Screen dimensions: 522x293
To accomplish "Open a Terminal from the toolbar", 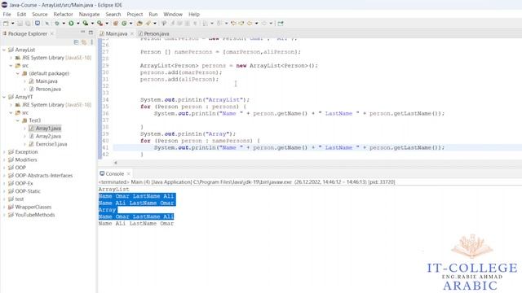I will pyautogui.click(x=38, y=24).
